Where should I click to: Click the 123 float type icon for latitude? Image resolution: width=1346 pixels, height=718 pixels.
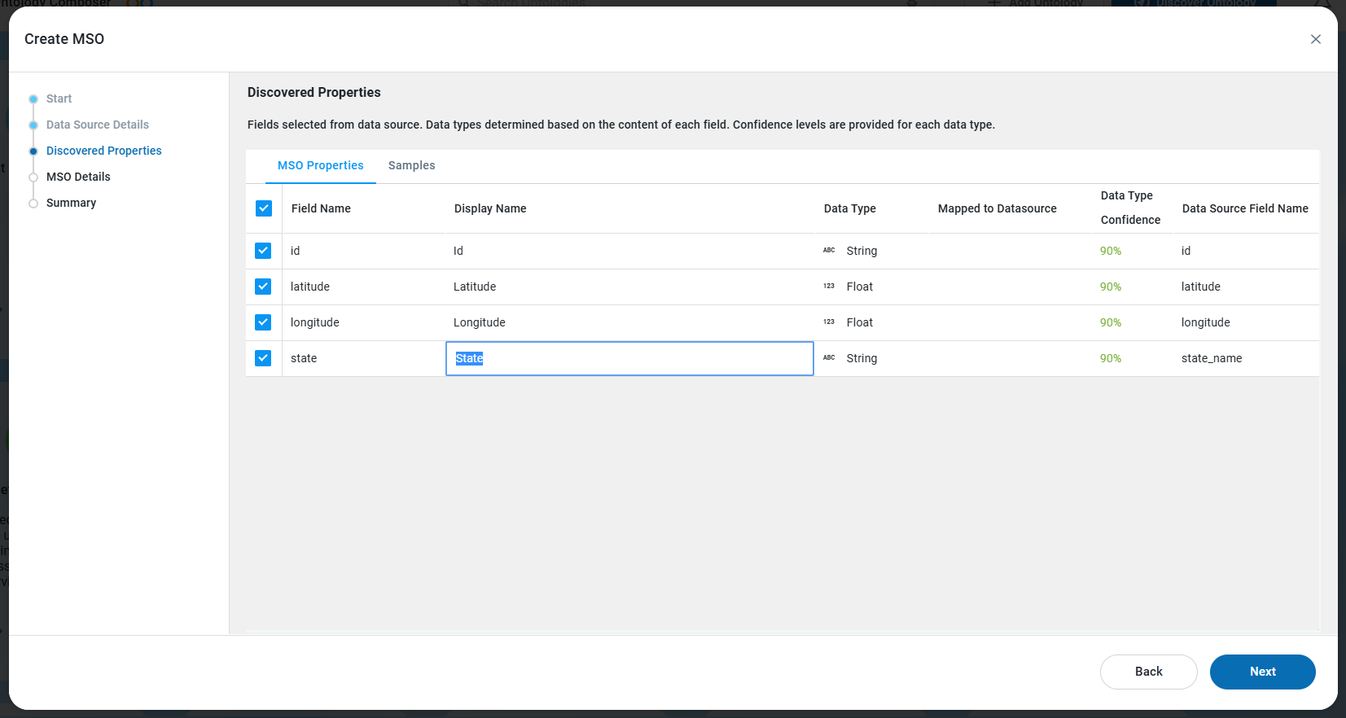(829, 287)
